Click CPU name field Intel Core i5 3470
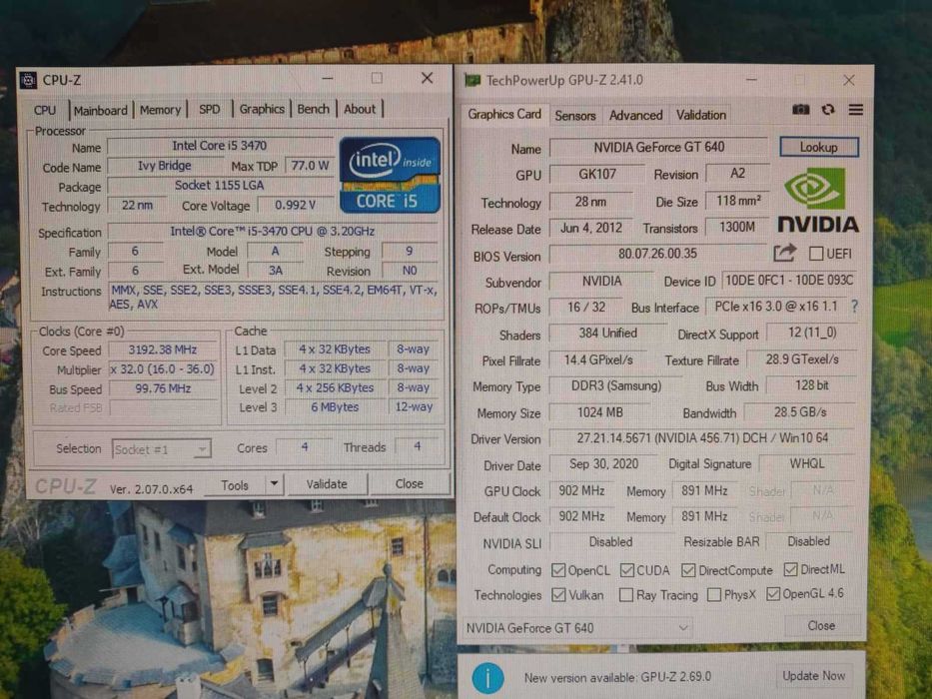The height and width of the screenshot is (699, 932). [220, 146]
